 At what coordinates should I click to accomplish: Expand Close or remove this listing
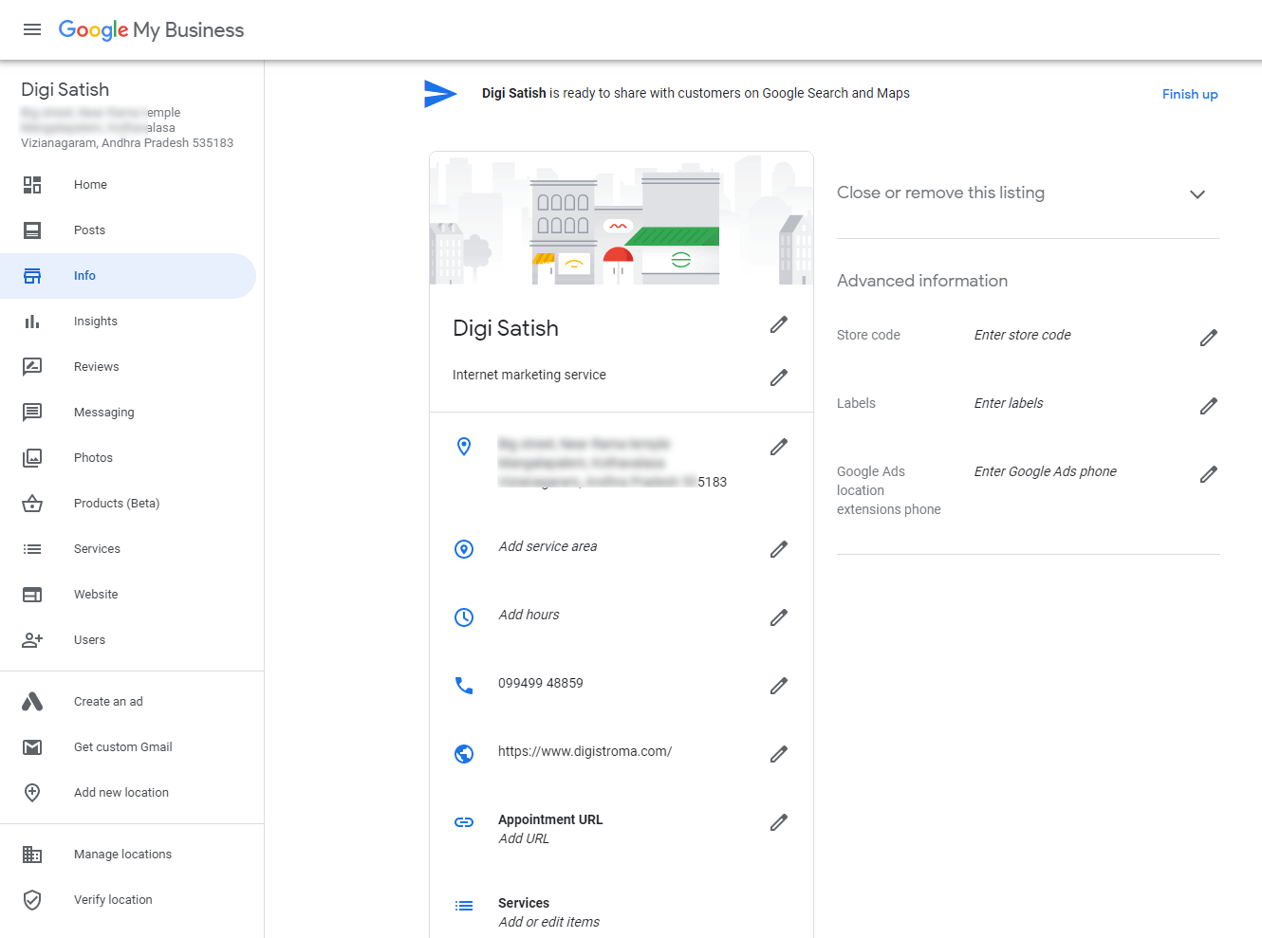coord(1197,193)
